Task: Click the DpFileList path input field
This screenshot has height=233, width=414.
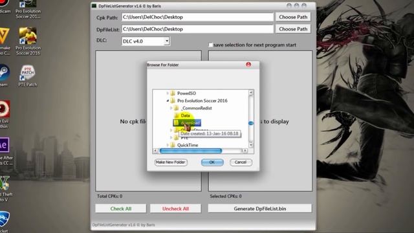Action: 197,29
